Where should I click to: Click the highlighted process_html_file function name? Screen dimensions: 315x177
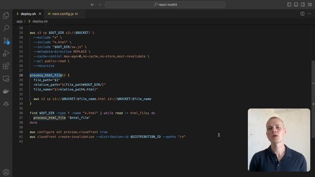point(46,75)
